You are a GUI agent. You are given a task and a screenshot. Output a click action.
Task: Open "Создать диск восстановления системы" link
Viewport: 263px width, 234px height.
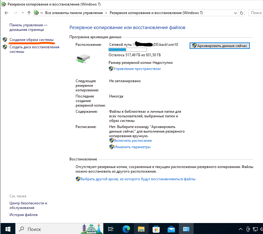(34, 49)
